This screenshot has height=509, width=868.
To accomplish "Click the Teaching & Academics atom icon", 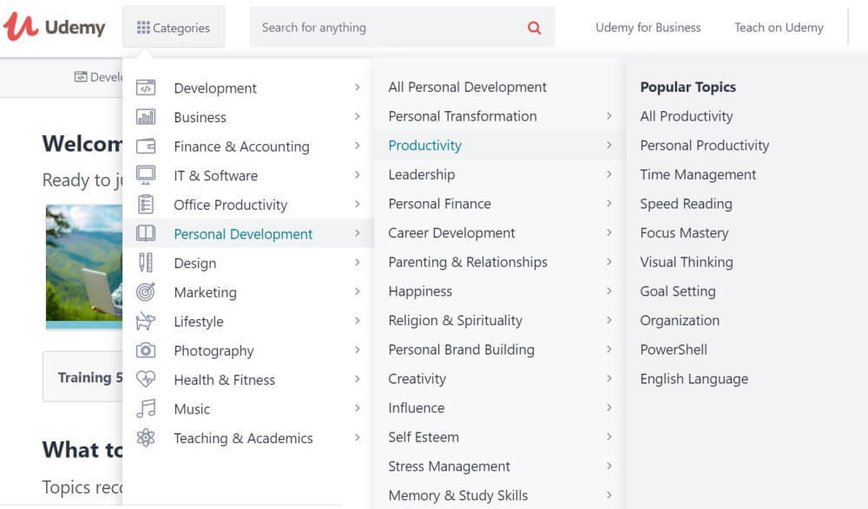I will [146, 438].
